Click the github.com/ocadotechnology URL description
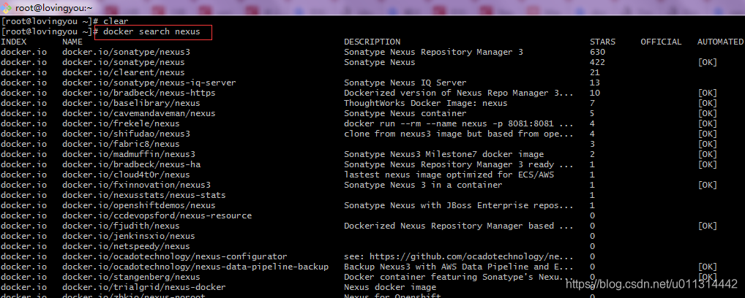Image resolution: width=745 pixels, height=298 pixels. pyautogui.click(x=459, y=256)
